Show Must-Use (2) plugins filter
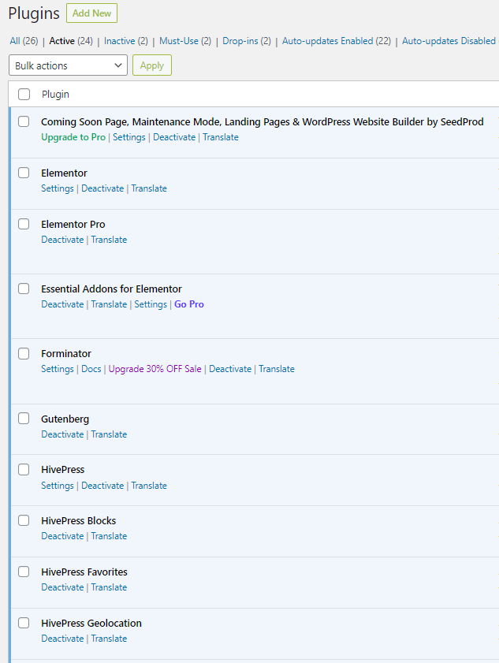The width and height of the screenshot is (499, 663). pos(185,41)
